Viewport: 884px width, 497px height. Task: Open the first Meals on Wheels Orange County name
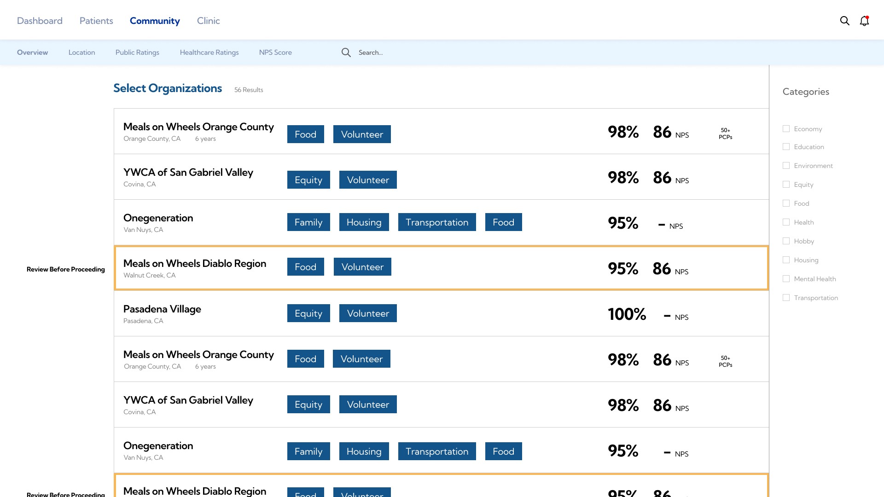[198, 127]
